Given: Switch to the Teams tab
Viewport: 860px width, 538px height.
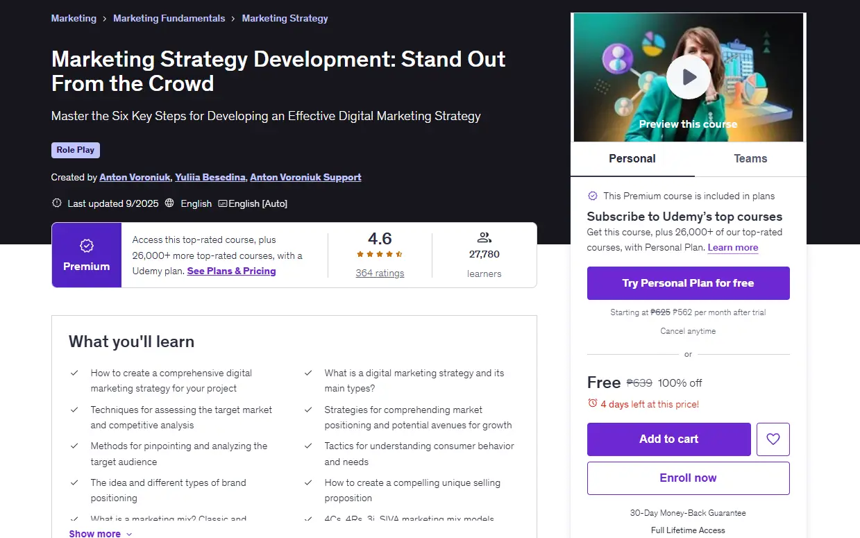Looking at the screenshot, I should pos(750,159).
